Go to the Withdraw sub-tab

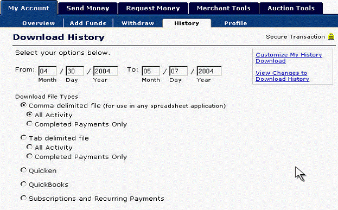click(138, 23)
